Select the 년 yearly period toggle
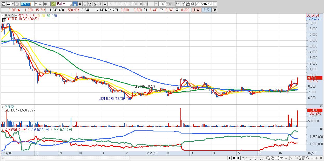Viewport: 324px width, 161px height. pyautogui.click(x=90, y=4)
